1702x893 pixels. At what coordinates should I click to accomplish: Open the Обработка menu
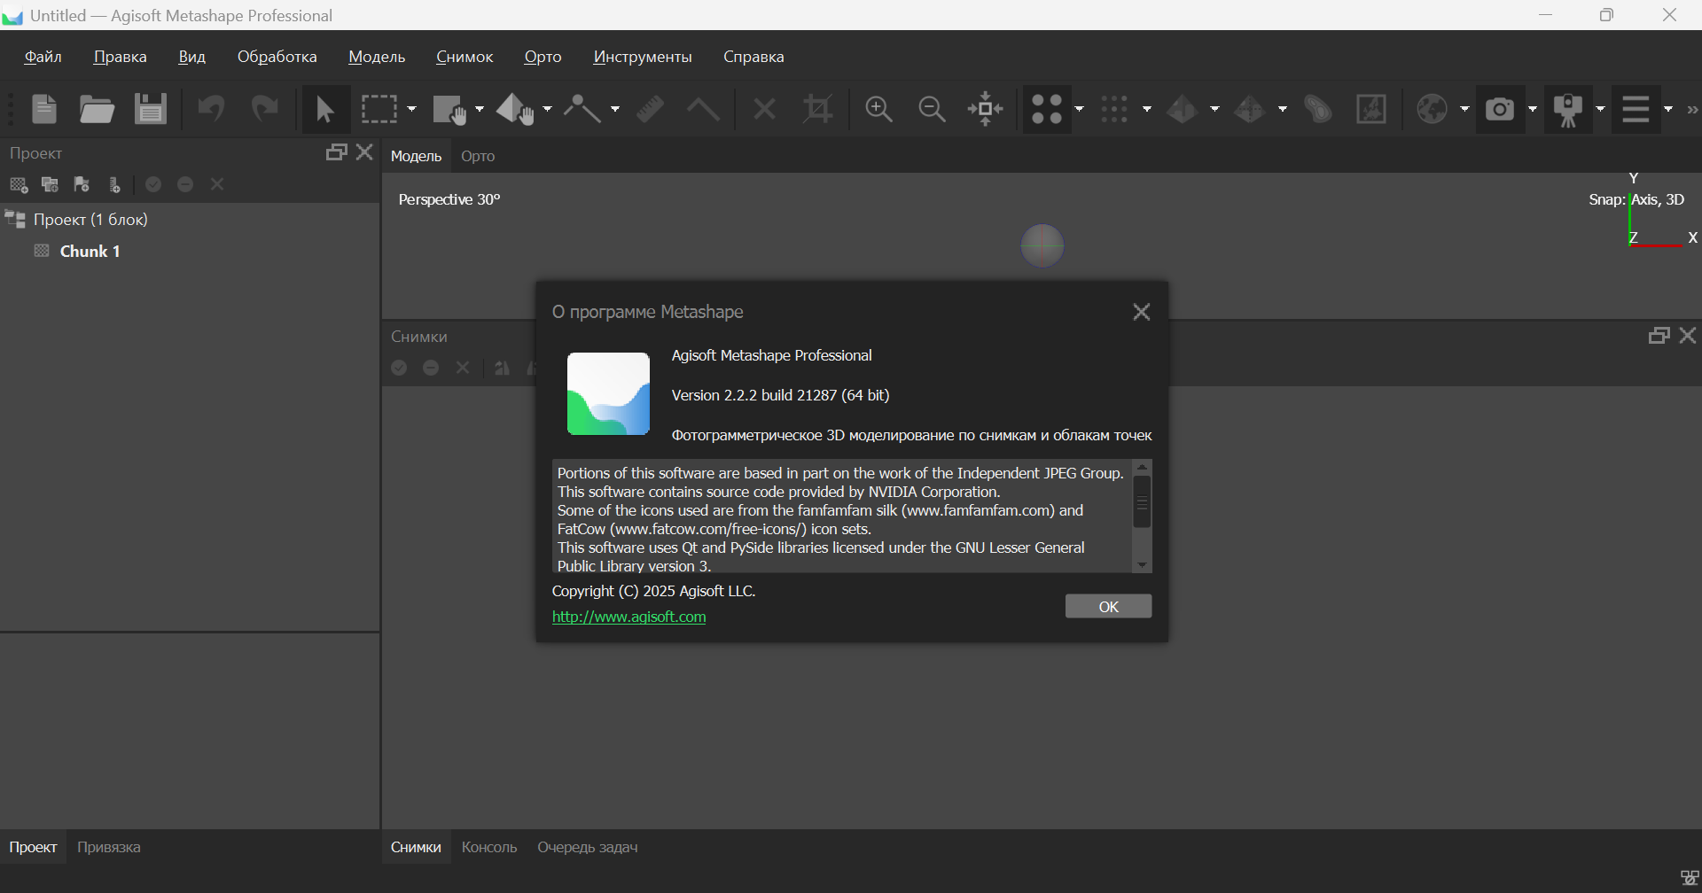pyautogui.click(x=277, y=57)
